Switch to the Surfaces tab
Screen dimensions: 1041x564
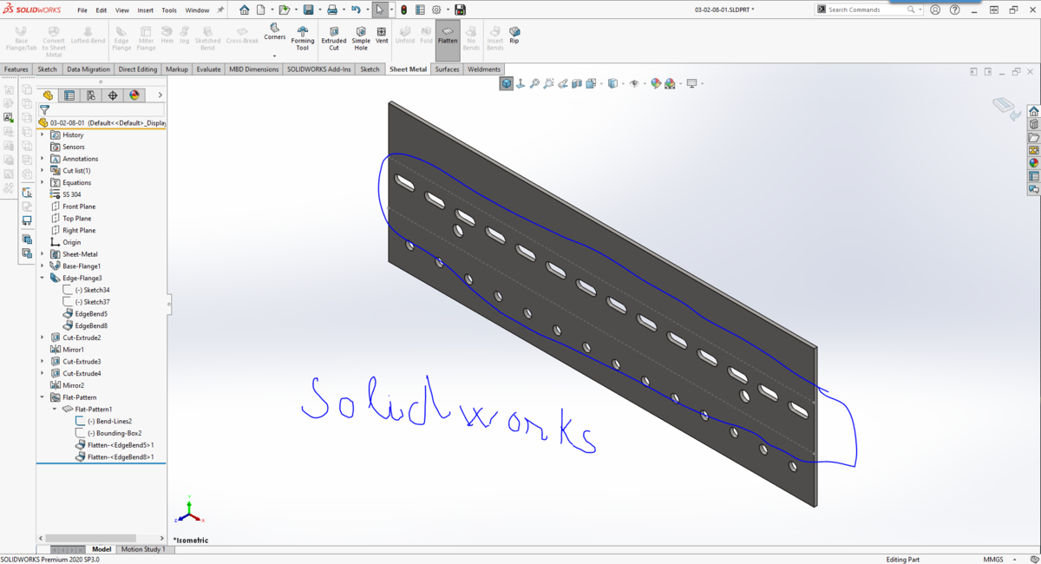(x=447, y=69)
